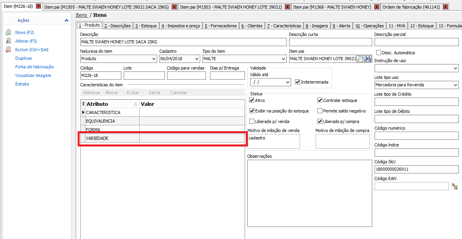Click Visualizar imagem link

33,75
